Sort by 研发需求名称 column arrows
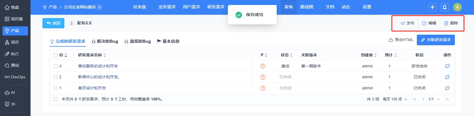 coord(105,55)
